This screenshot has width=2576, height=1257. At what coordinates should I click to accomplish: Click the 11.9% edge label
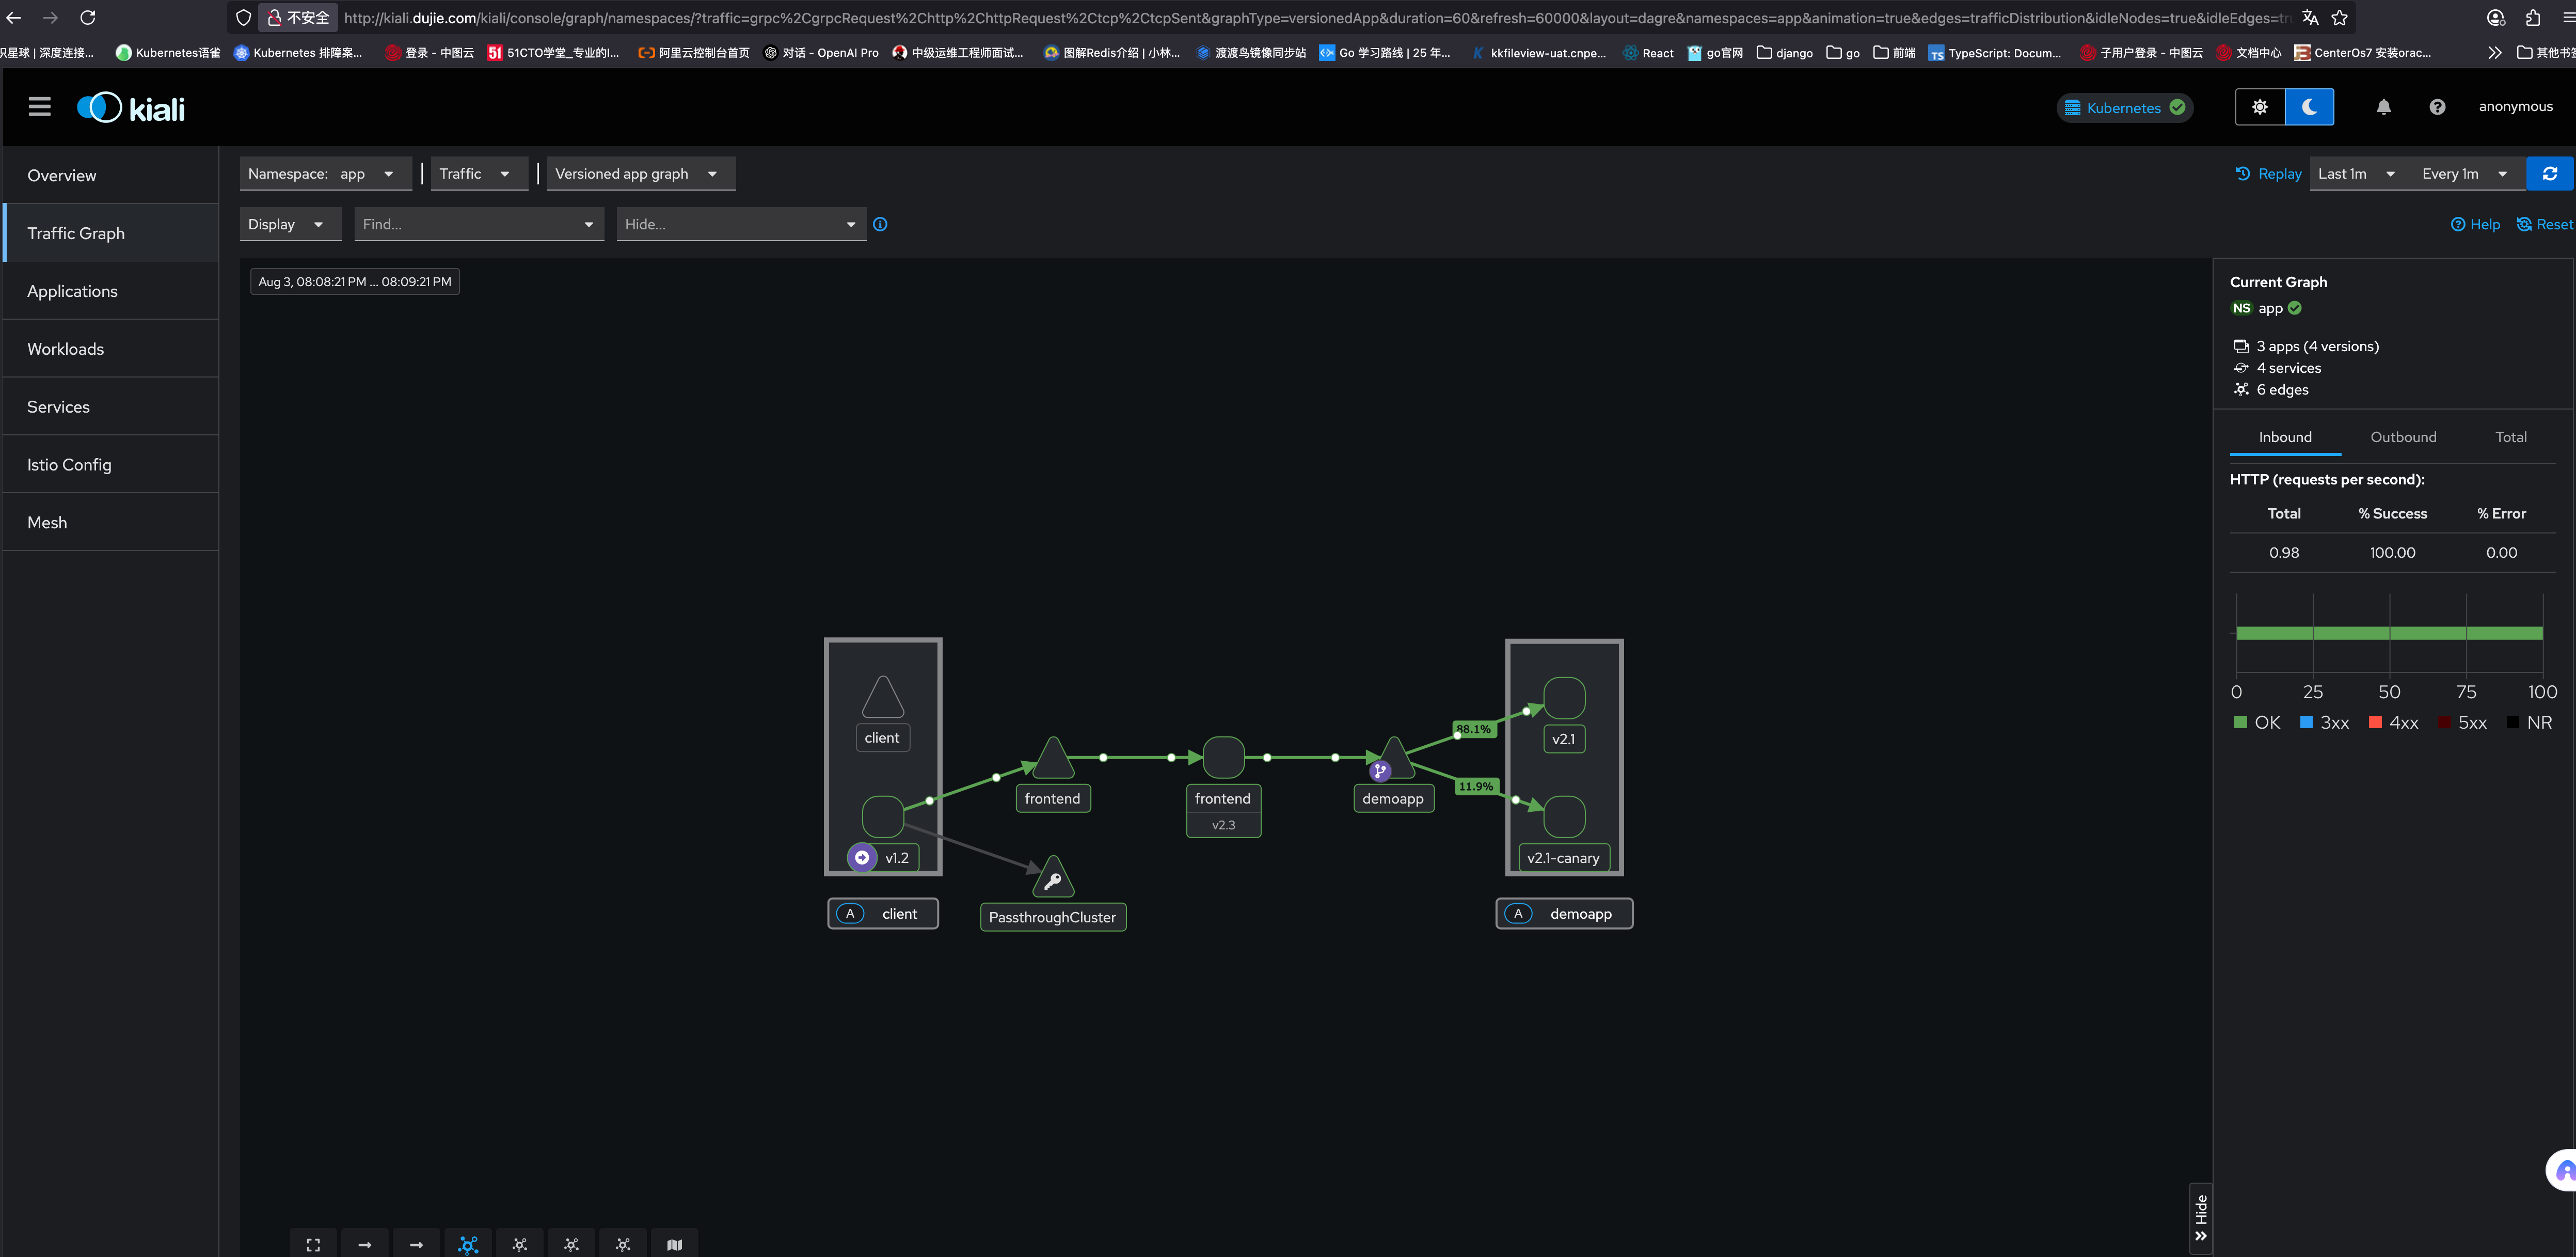(1476, 786)
